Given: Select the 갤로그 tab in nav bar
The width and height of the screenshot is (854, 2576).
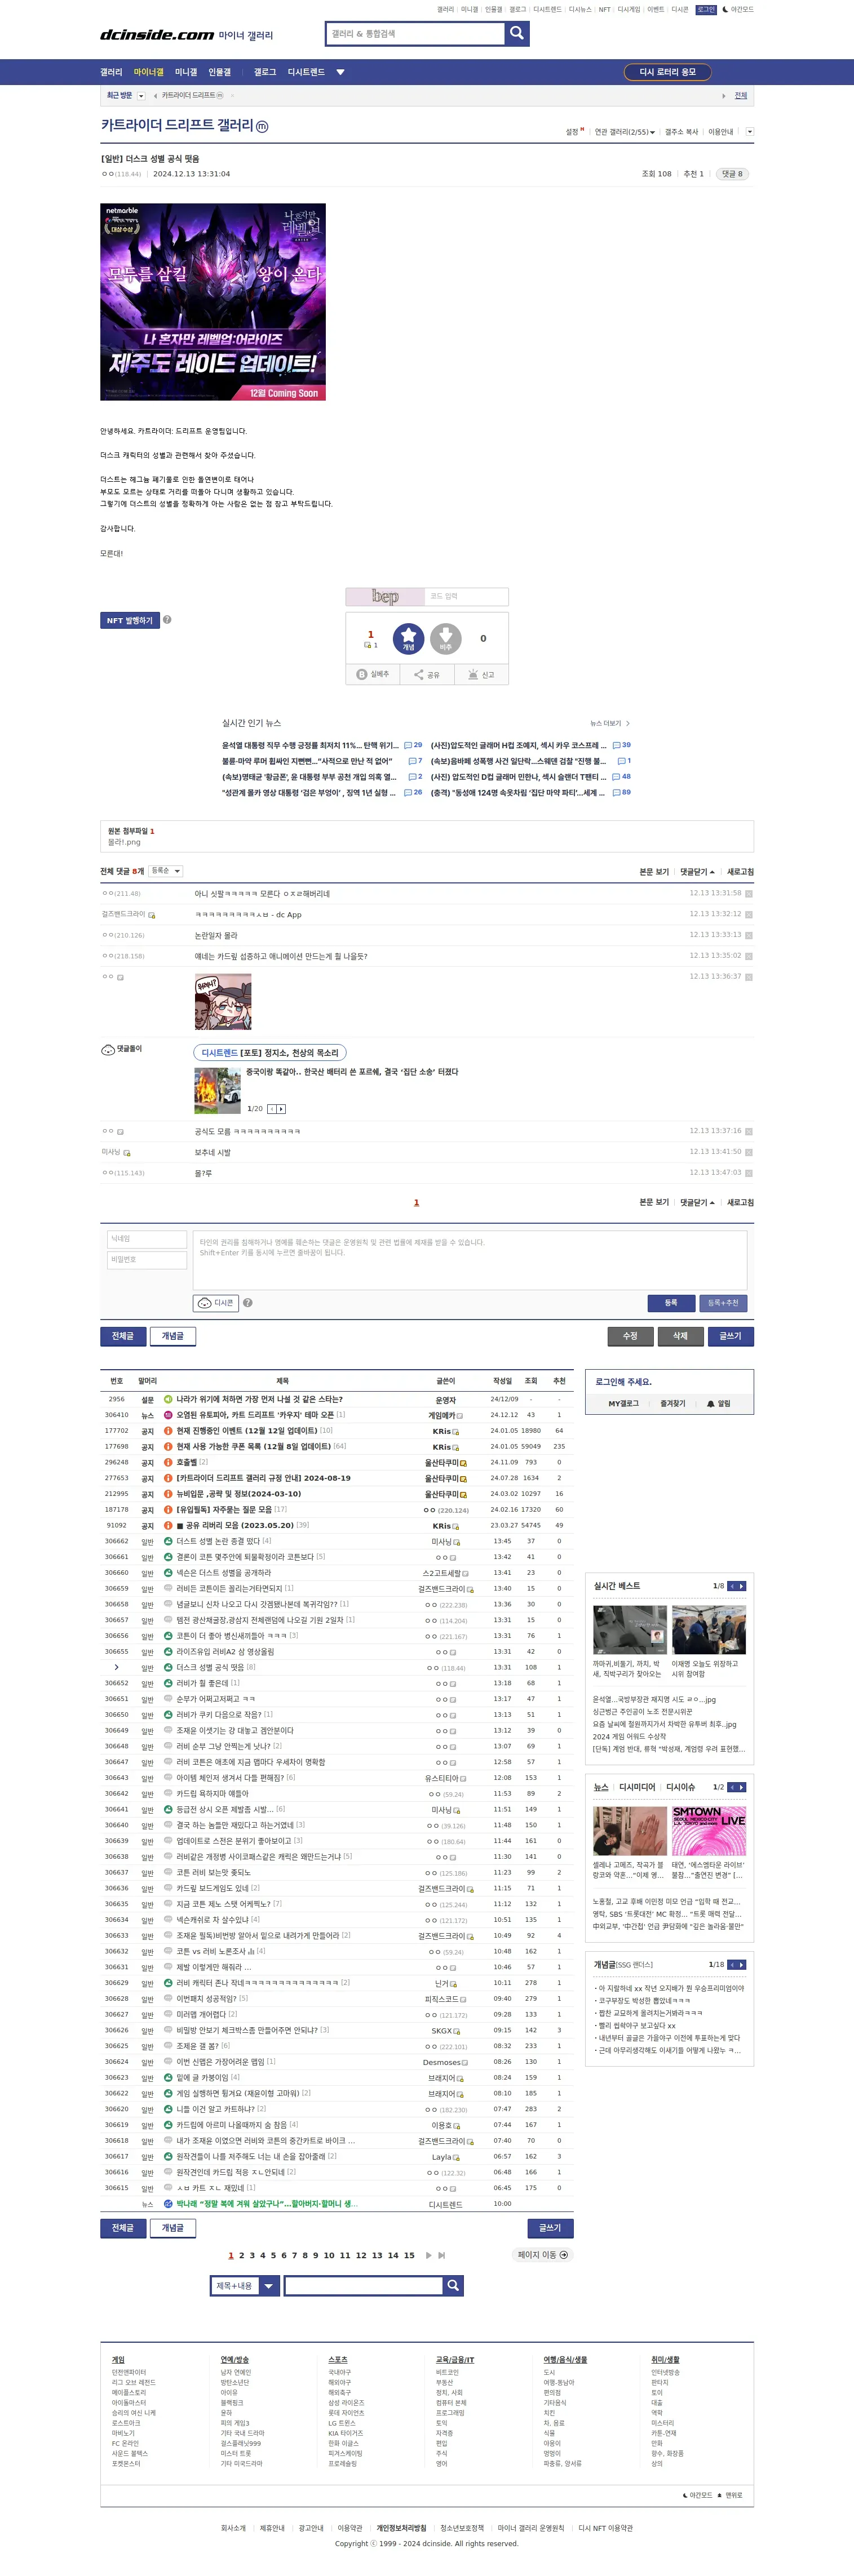Looking at the screenshot, I should coord(265,72).
